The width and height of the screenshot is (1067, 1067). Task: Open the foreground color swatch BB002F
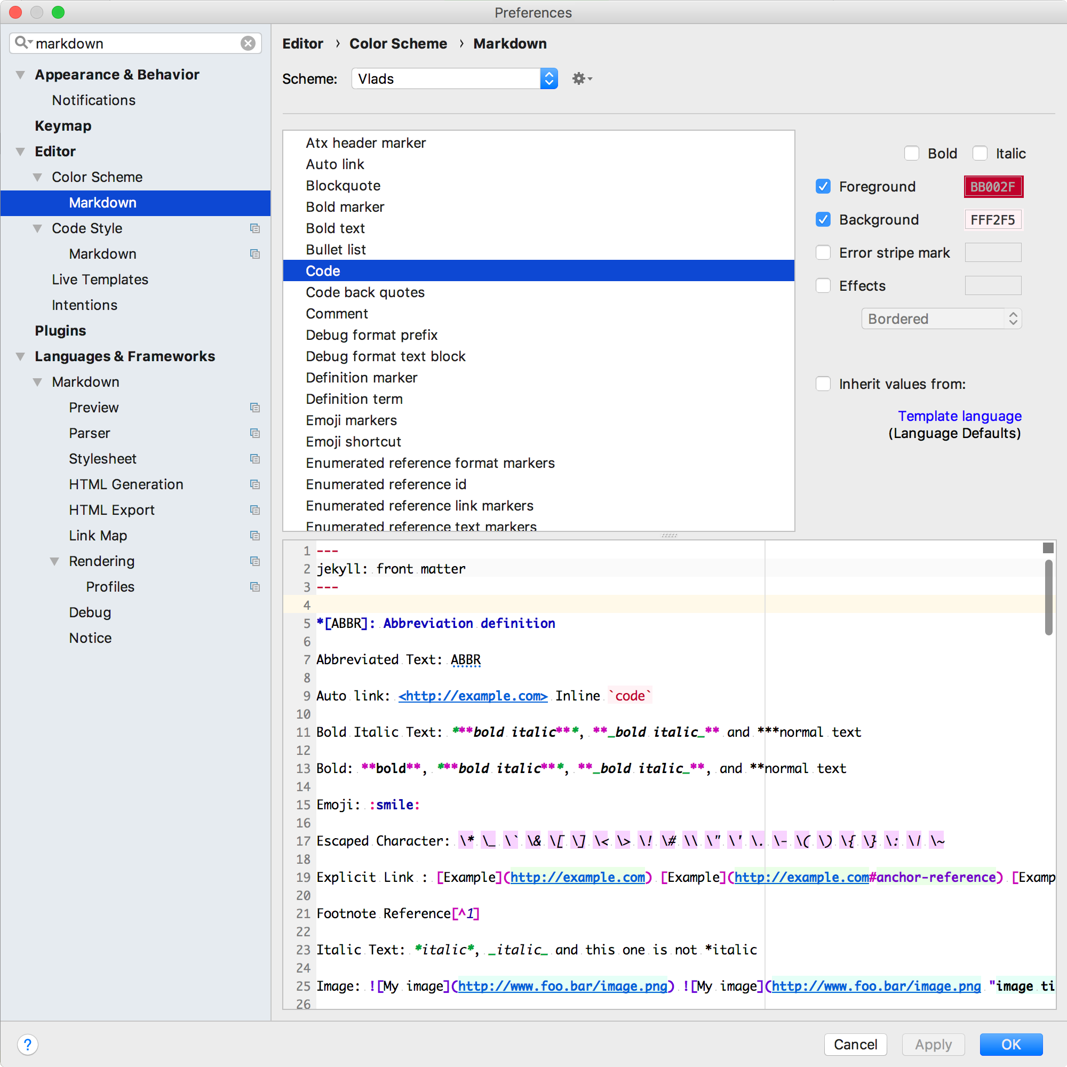pyautogui.click(x=992, y=187)
